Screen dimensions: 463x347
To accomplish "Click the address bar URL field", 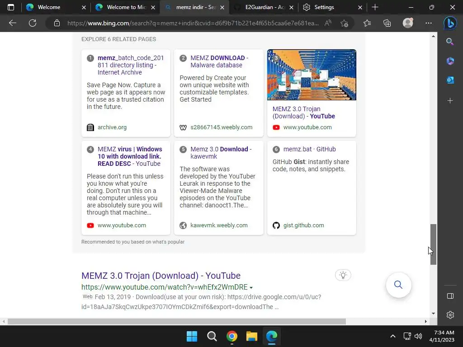I will (193, 23).
